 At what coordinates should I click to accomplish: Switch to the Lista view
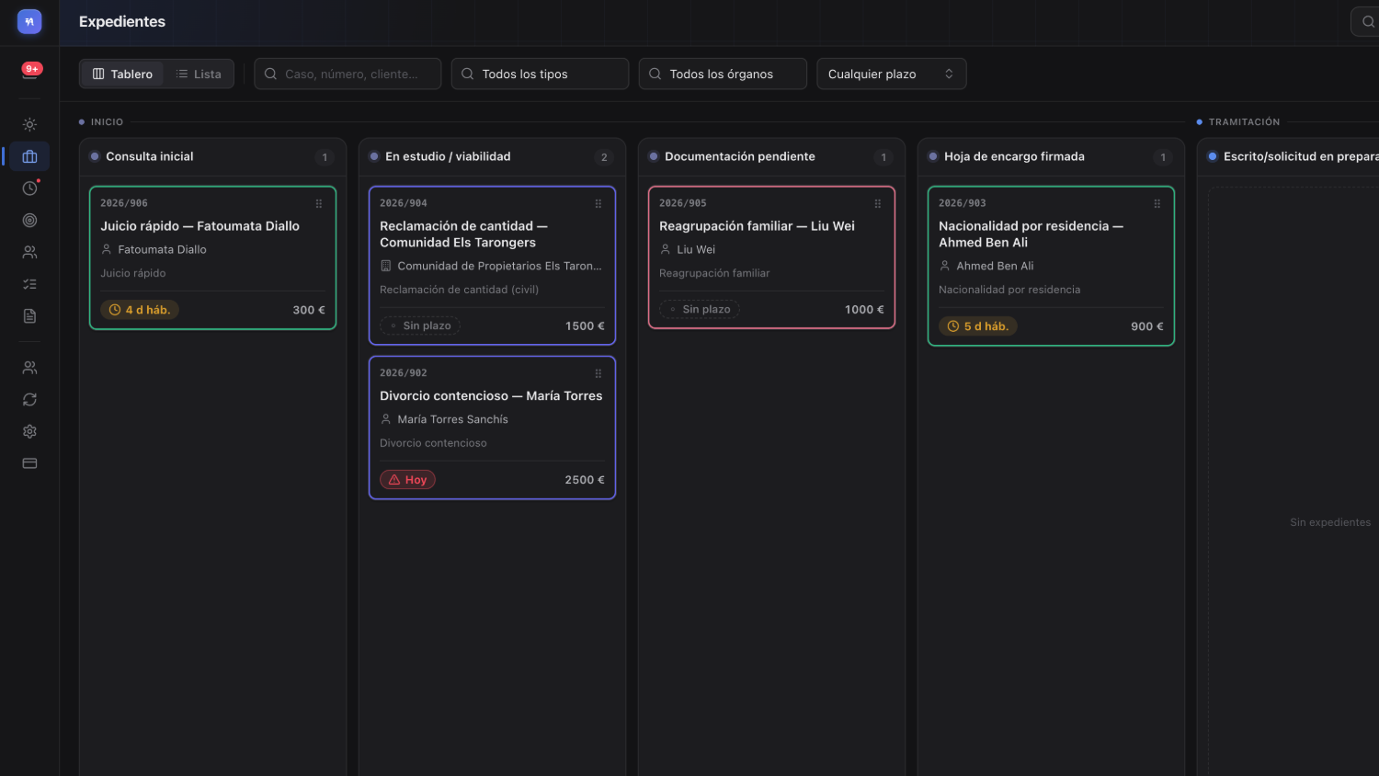[199, 74]
